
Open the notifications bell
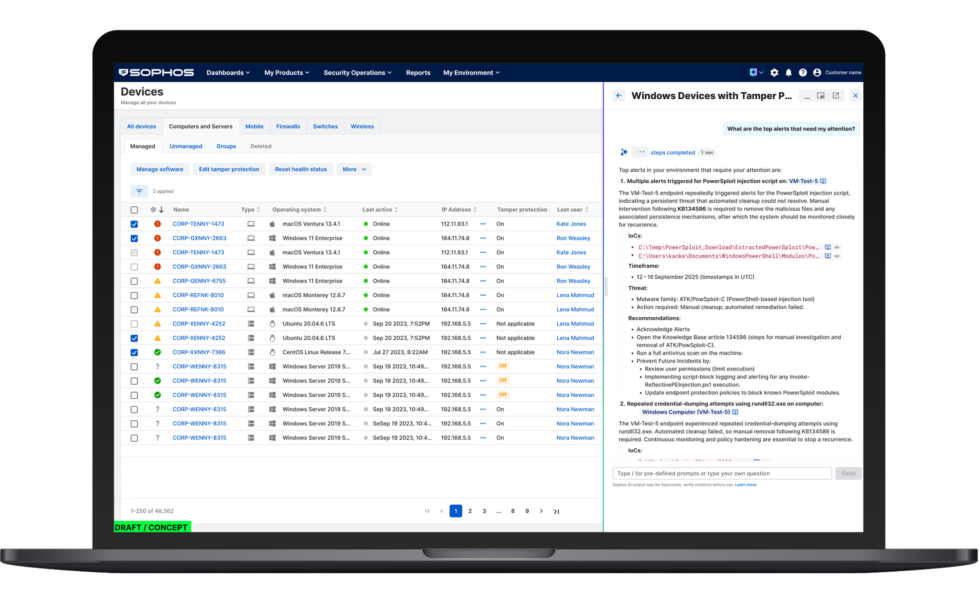[788, 73]
